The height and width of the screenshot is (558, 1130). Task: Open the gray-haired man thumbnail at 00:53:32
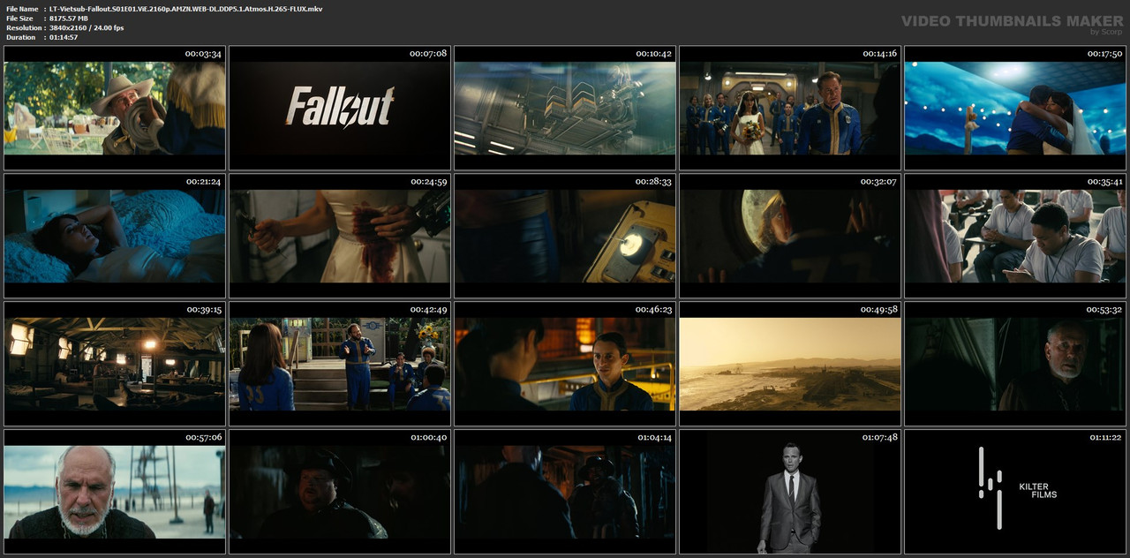tap(1015, 364)
